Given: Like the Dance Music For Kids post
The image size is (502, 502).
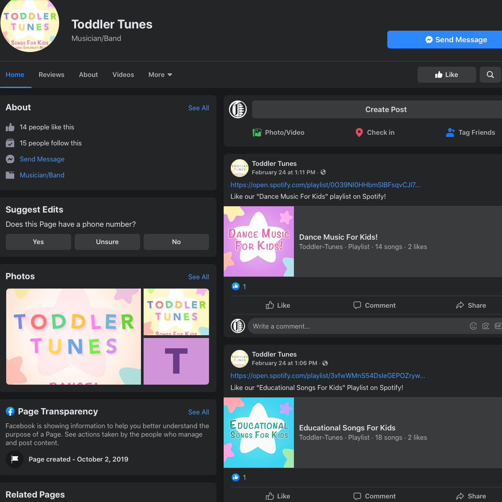Looking at the screenshot, I should [278, 305].
